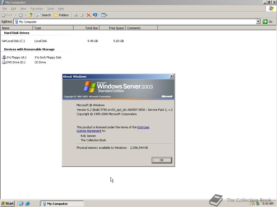Viewport: 277px width, 207px height.
Task: Close the About Windows dialog
Action: [x=171, y=76]
